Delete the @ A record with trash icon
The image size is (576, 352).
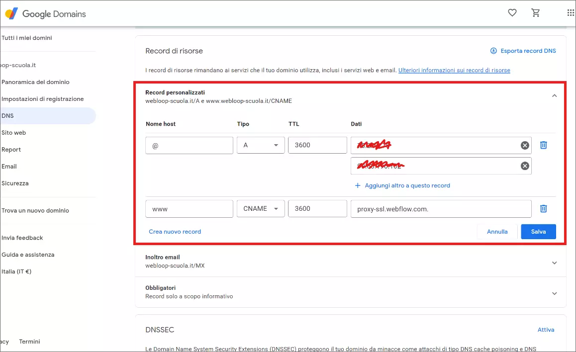(x=544, y=145)
